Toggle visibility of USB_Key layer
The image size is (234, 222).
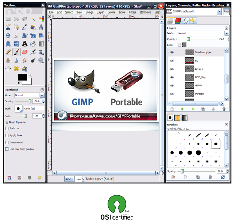coord(172,77)
